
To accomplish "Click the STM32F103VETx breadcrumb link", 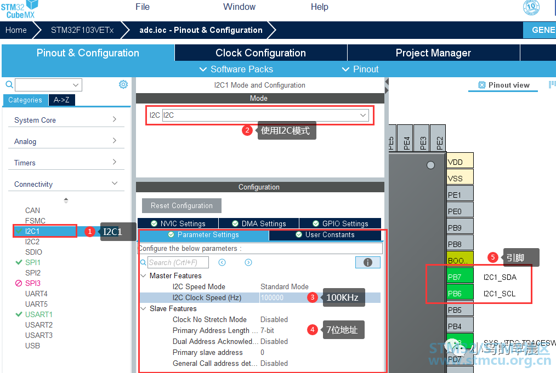I will tap(82, 30).
